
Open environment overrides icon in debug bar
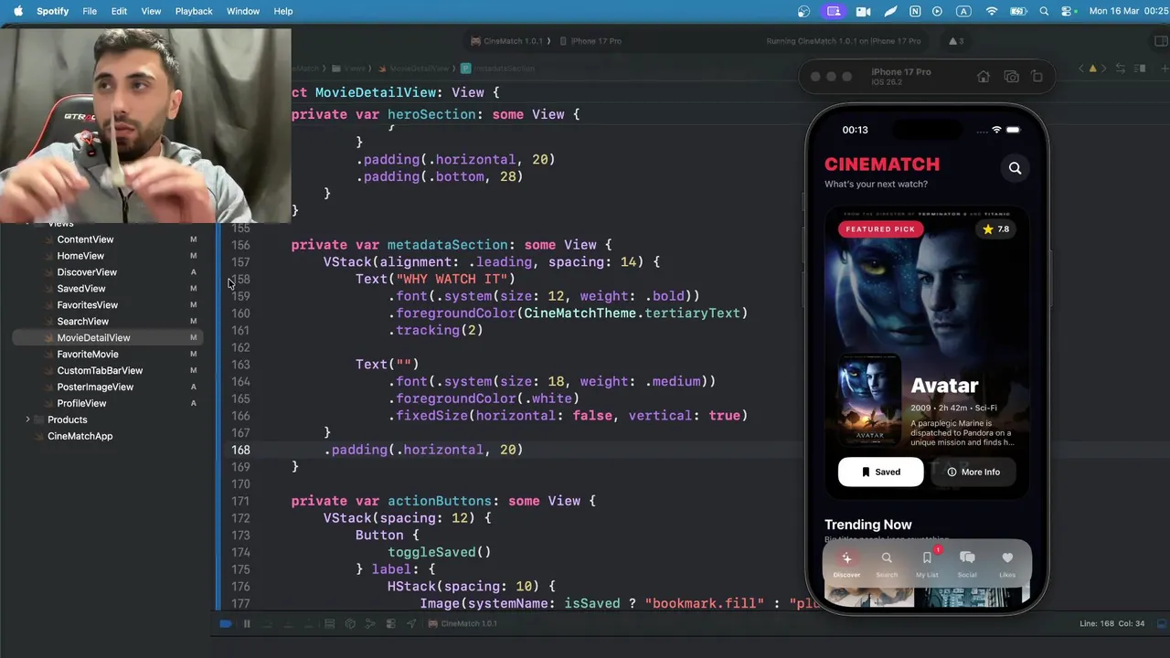pos(390,624)
